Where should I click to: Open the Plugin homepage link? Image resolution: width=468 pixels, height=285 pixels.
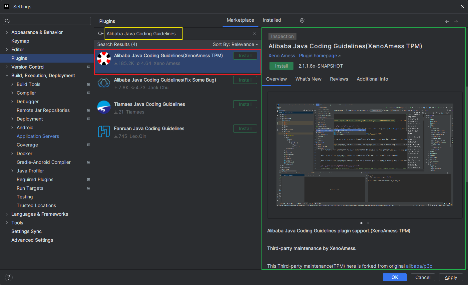[x=320, y=56]
